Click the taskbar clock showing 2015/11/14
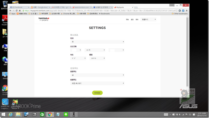209x118 pixels. pos(202,114)
